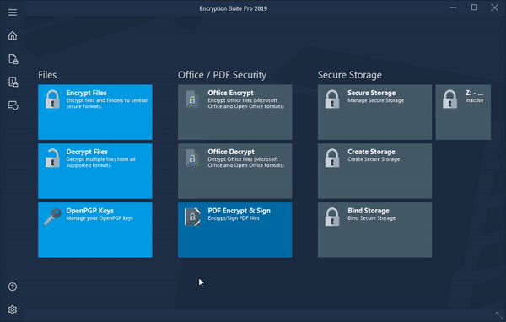Image resolution: width=506 pixels, height=322 pixels.
Task: Click 'Encrypt/Sign PDF files' description
Action: [234, 218]
